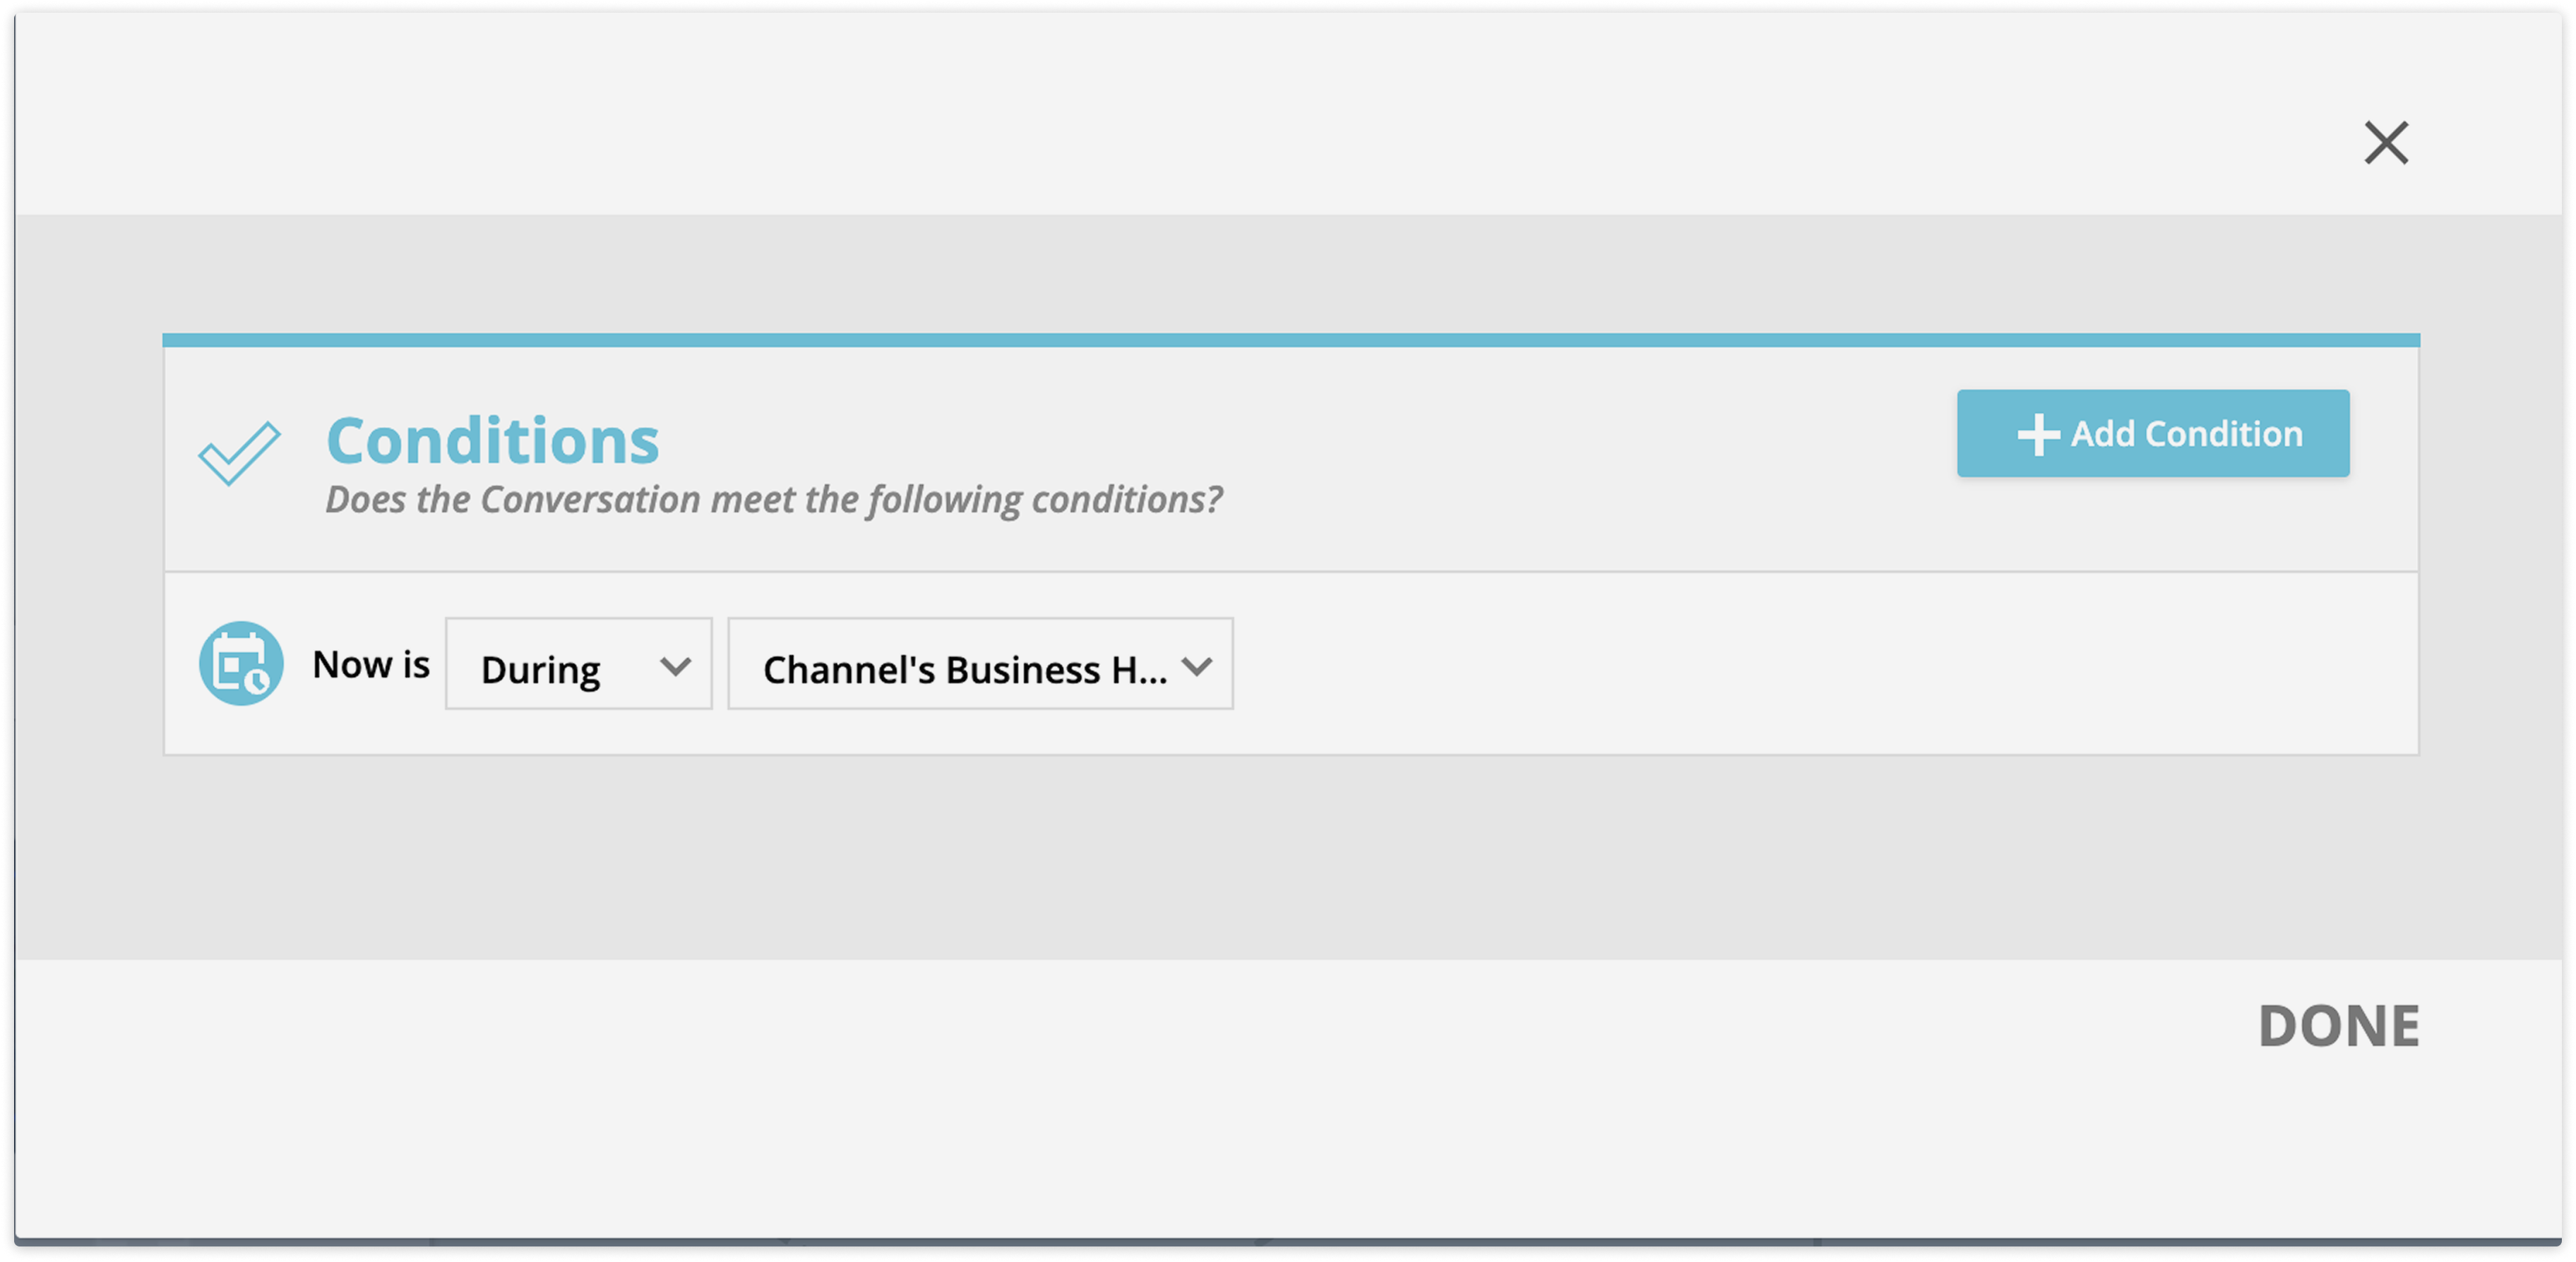Close the Conditions dialog with the X
This screenshot has height=1262, width=2576.
pos(2386,143)
